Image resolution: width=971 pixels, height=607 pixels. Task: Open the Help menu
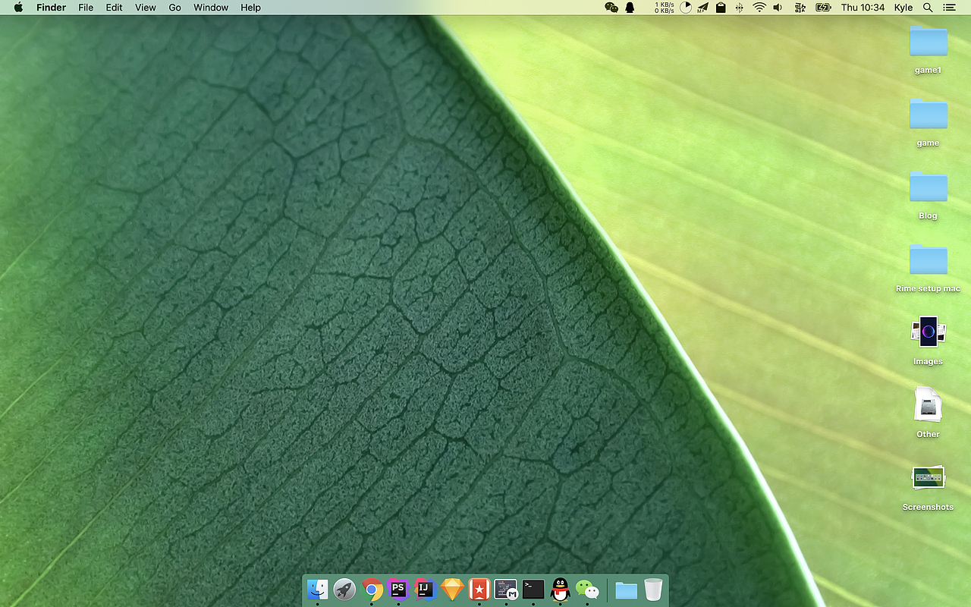click(x=250, y=8)
